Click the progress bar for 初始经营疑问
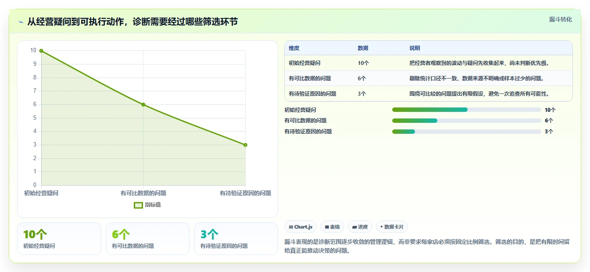Image resolution: width=590 pixels, height=272 pixels. pyautogui.click(x=466, y=110)
